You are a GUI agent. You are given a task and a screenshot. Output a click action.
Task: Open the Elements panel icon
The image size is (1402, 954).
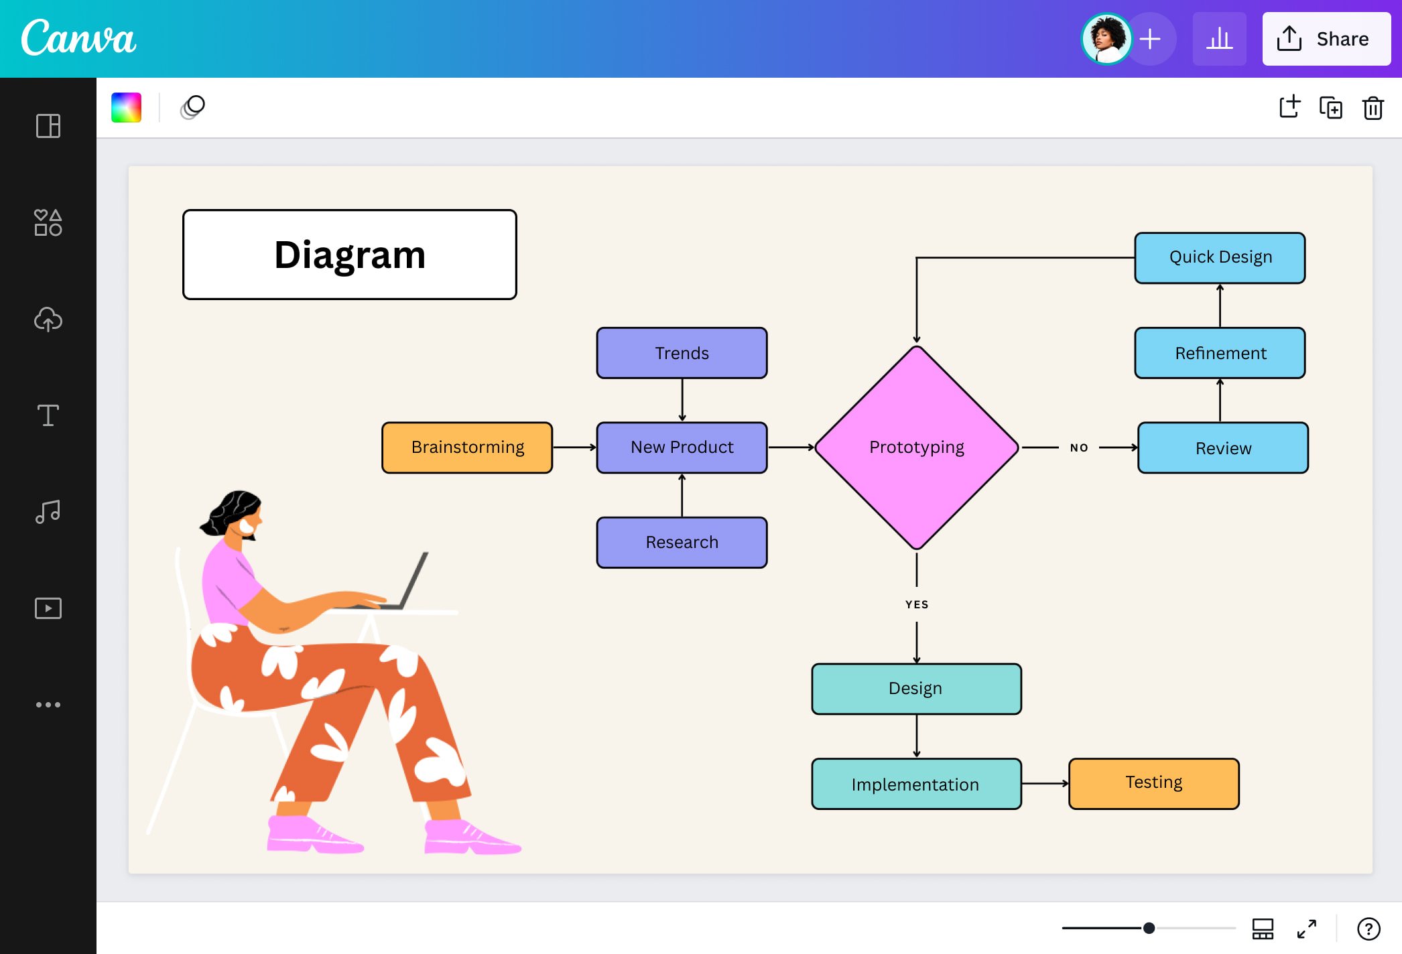coord(48,222)
